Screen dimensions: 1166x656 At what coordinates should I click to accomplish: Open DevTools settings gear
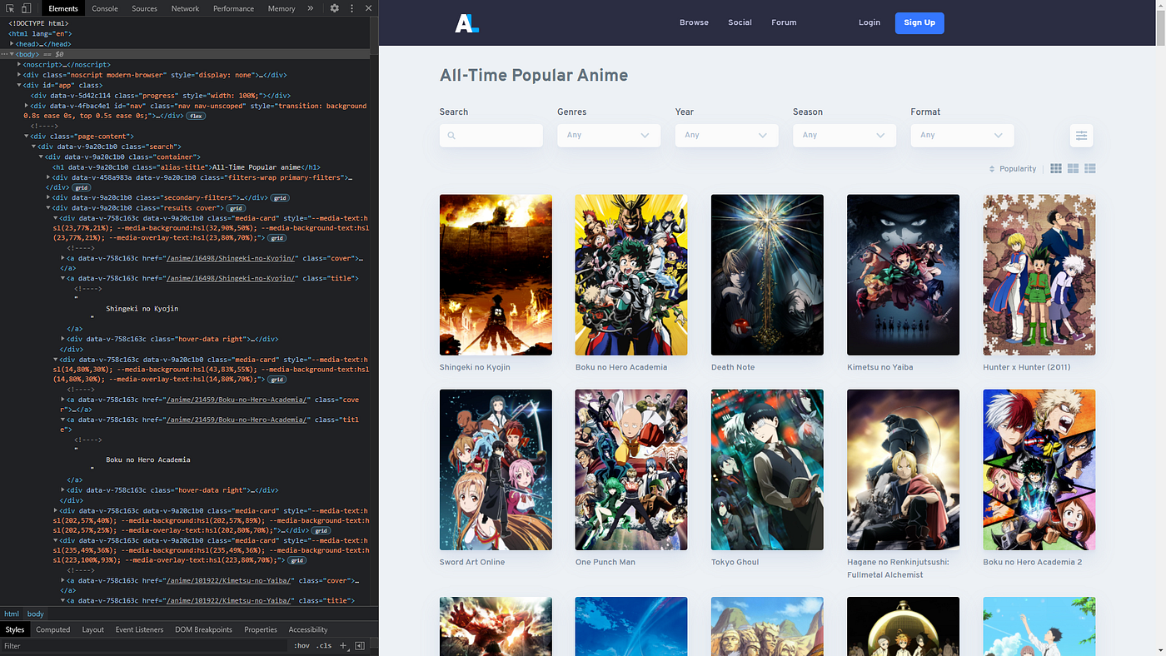pos(334,8)
